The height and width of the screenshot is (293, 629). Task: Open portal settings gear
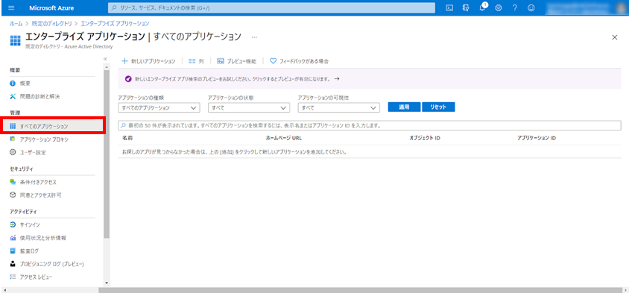pos(499,8)
